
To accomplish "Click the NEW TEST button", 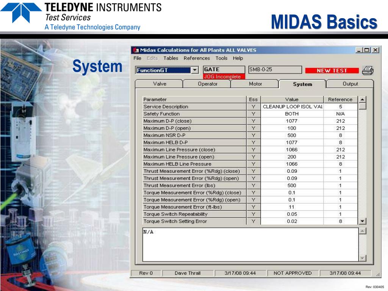I will tap(332, 70).
